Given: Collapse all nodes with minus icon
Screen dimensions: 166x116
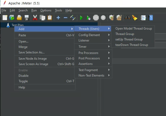Looking at the screenshot, I should click(x=66, y=18).
